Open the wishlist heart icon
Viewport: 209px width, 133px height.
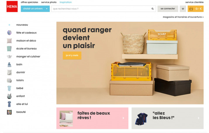pyautogui.click(x=183, y=9)
